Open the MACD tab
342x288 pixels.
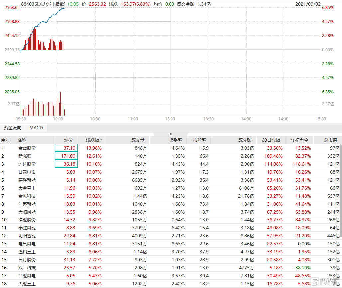(x=36, y=128)
